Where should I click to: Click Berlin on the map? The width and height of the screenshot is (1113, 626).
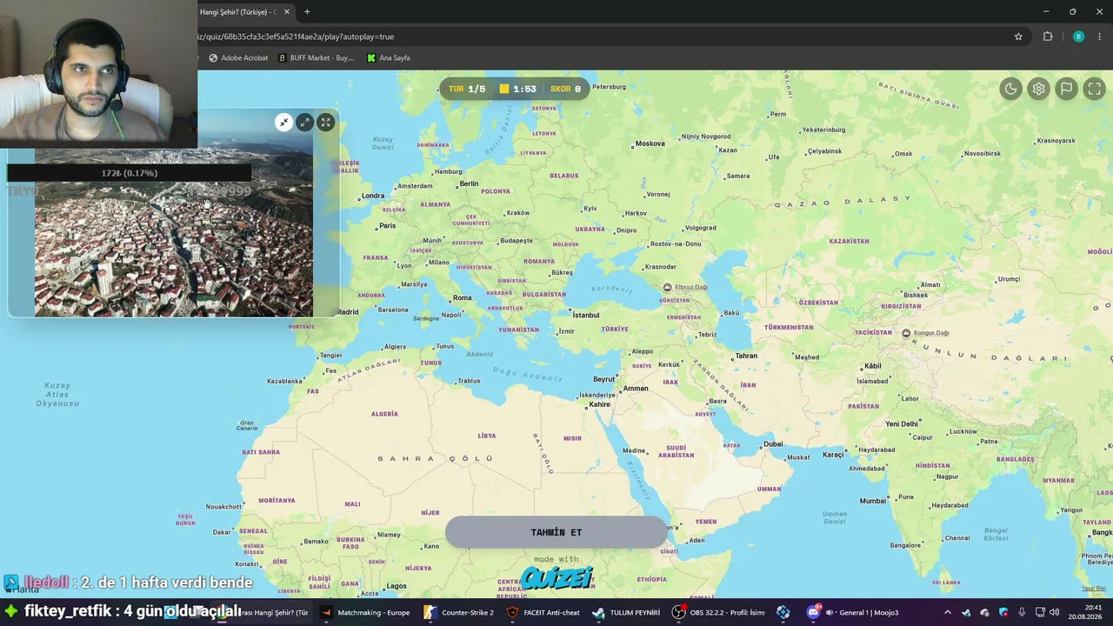pyautogui.click(x=469, y=183)
